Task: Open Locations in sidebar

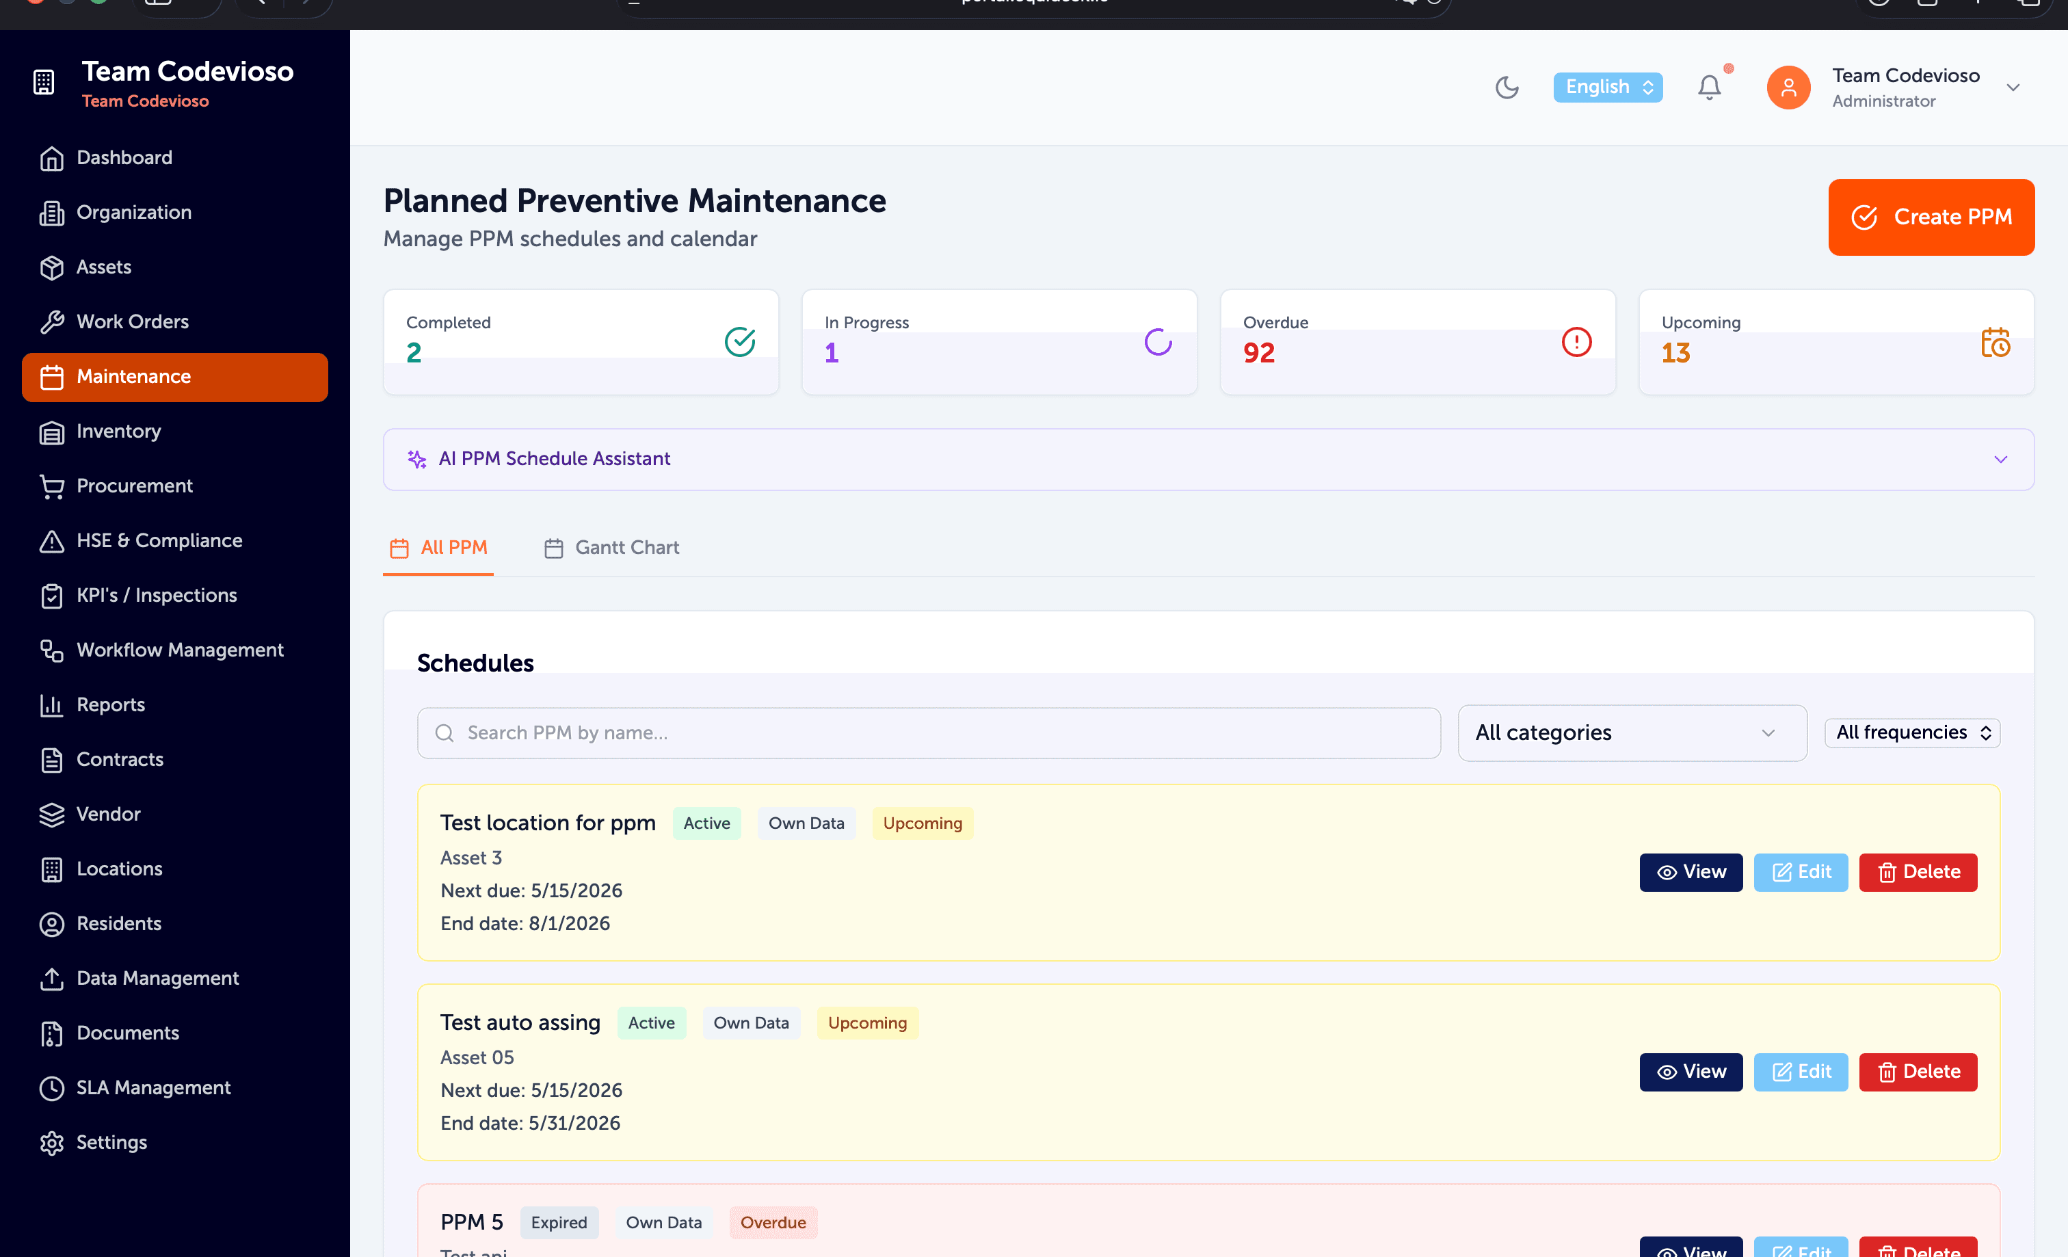Action: tap(174, 869)
